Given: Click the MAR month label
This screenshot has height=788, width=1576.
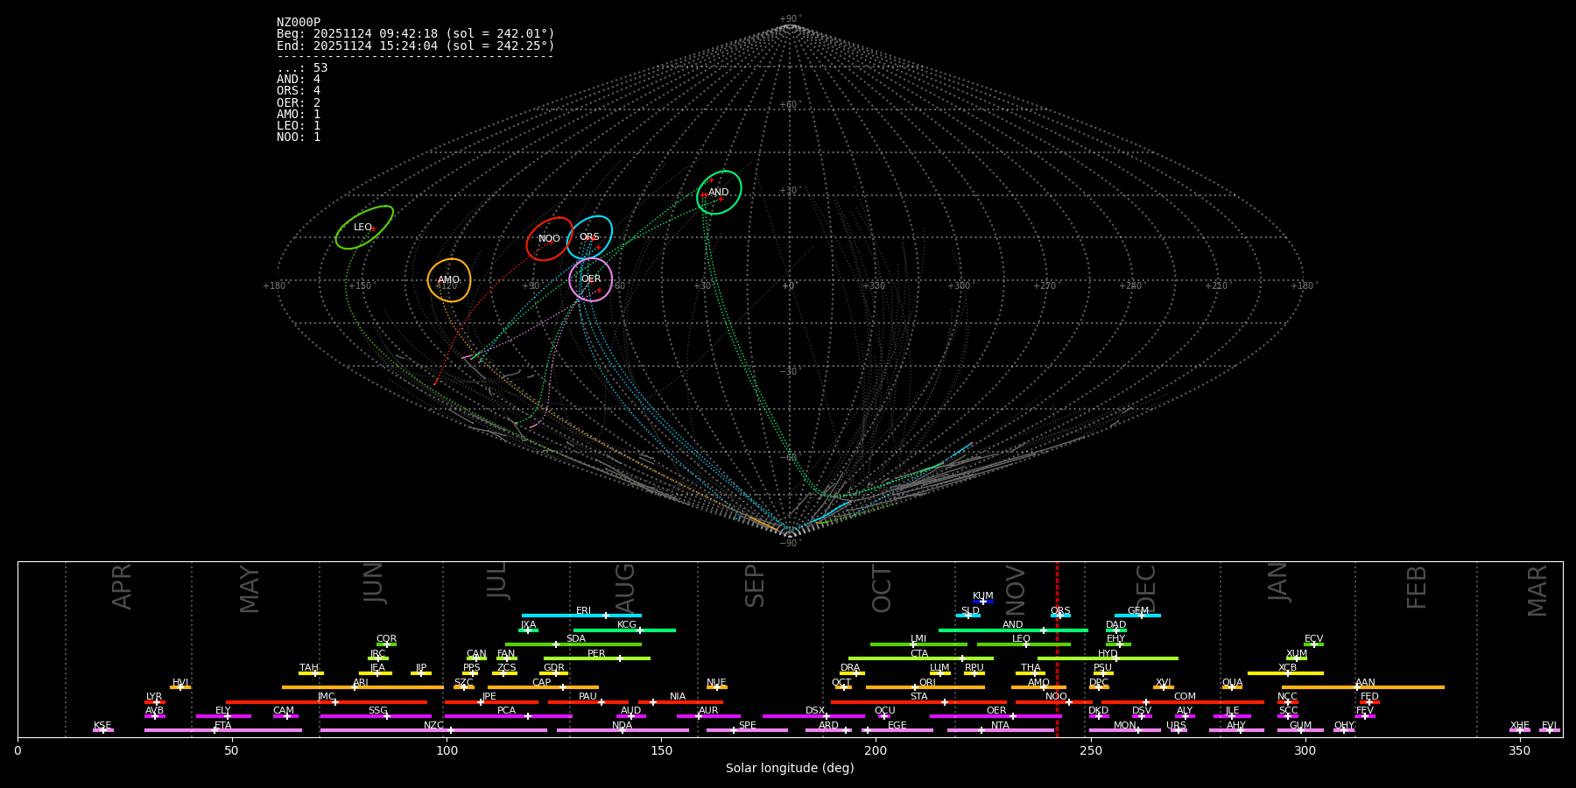Looking at the screenshot, I should (x=1537, y=591).
